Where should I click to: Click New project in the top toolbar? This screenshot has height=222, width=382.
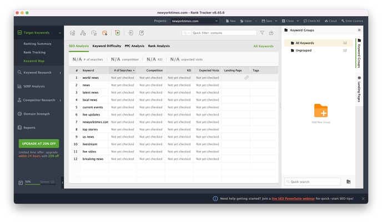click(231, 21)
